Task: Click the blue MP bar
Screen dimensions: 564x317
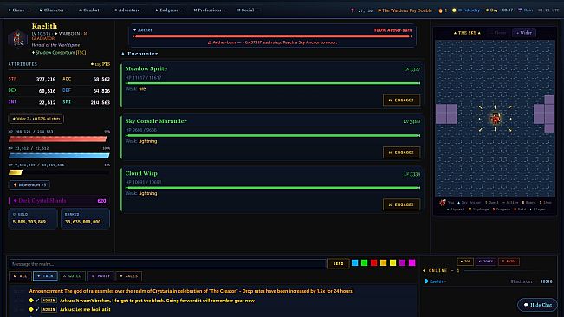Action: click(59, 156)
